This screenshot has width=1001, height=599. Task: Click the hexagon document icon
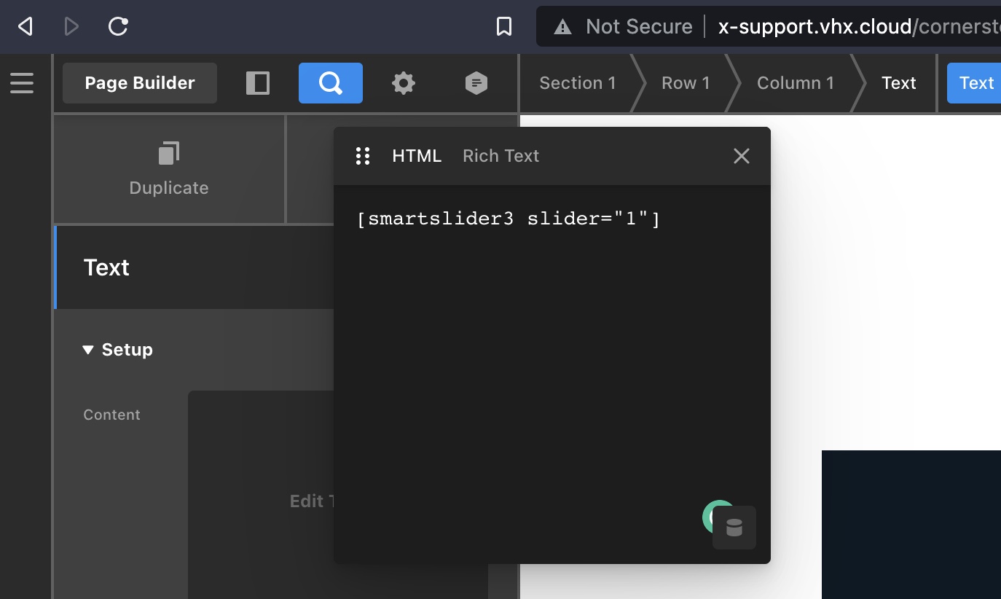(x=476, y=83)
